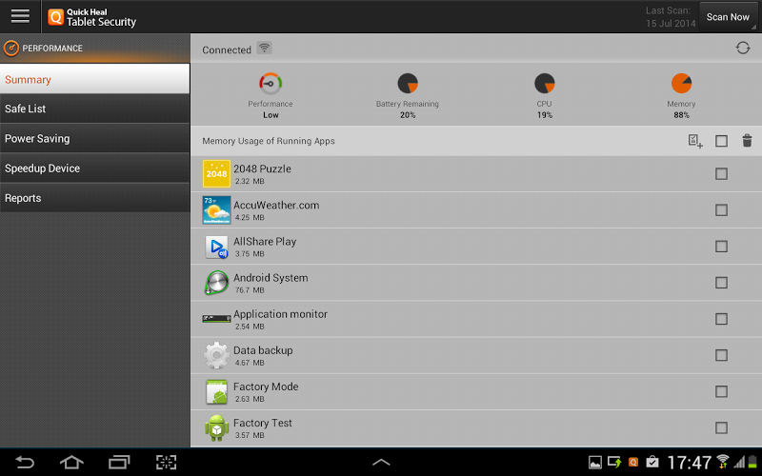Click the Memory Usage of Running Apps heading
The height and width of the screenshot is (476, 762).
coord(269,141)
